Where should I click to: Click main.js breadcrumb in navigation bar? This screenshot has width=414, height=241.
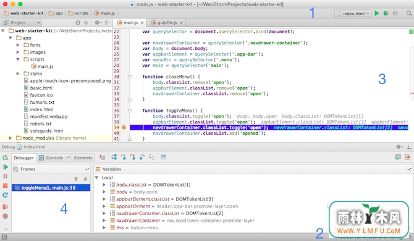(105, 13)
